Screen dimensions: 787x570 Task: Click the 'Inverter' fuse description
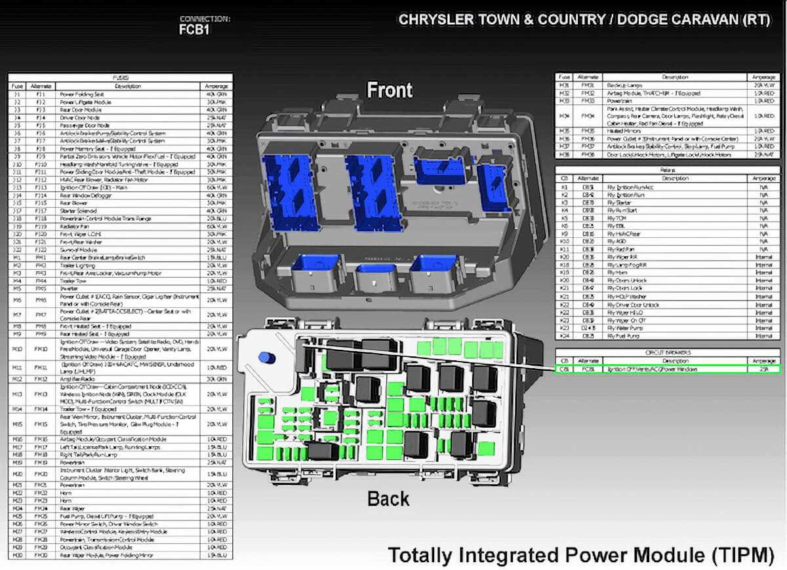click(68, 288)
